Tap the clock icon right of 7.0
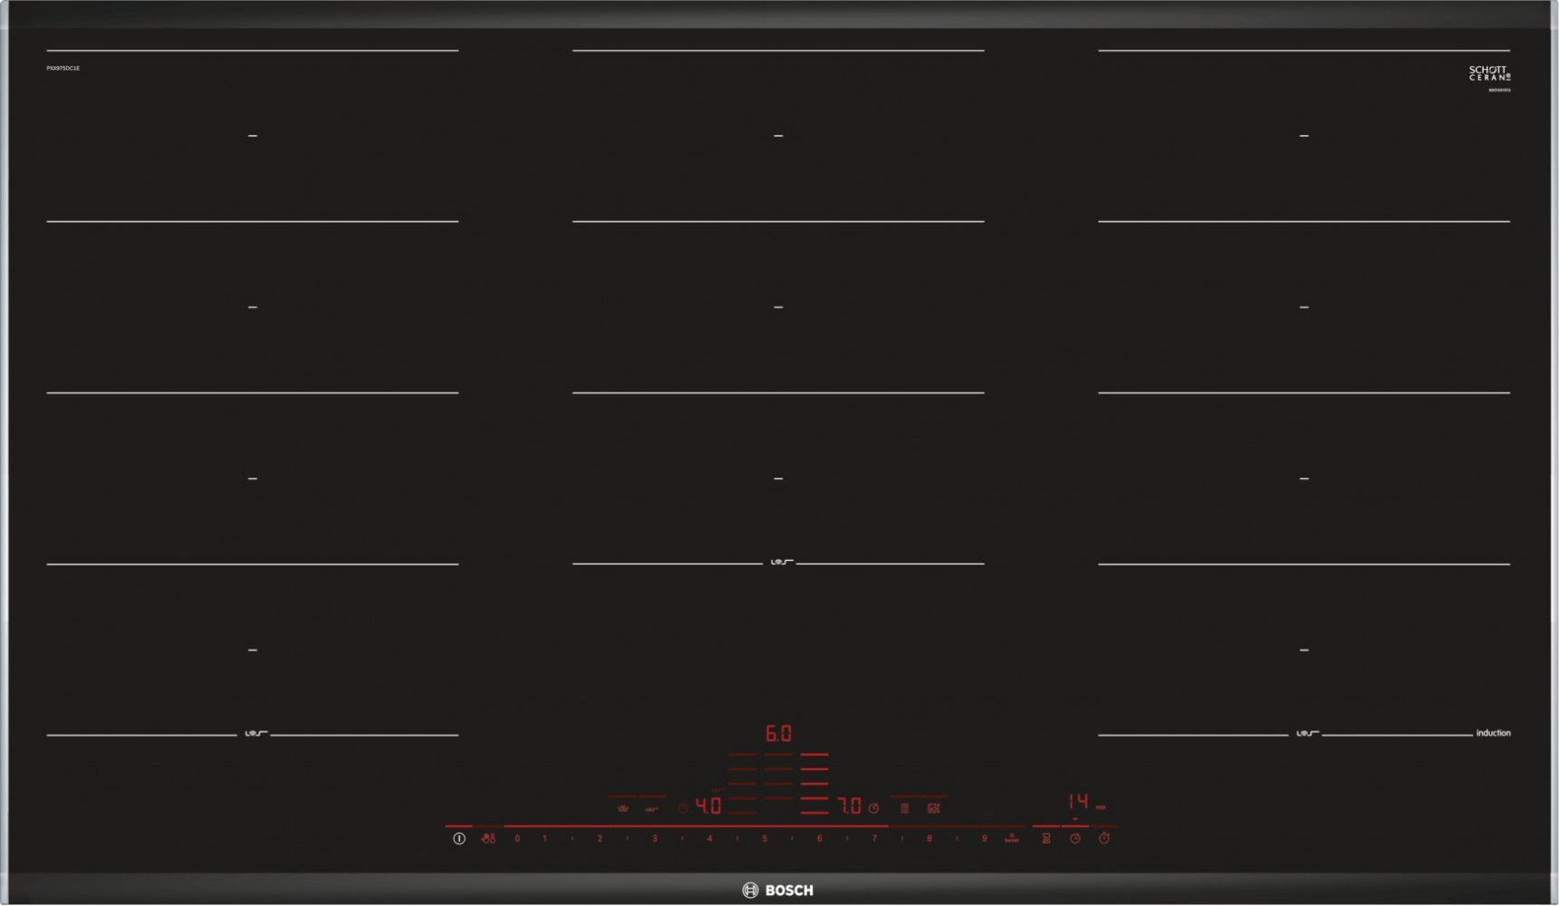Screen dimensions: 1559x906 coord(874,808)
